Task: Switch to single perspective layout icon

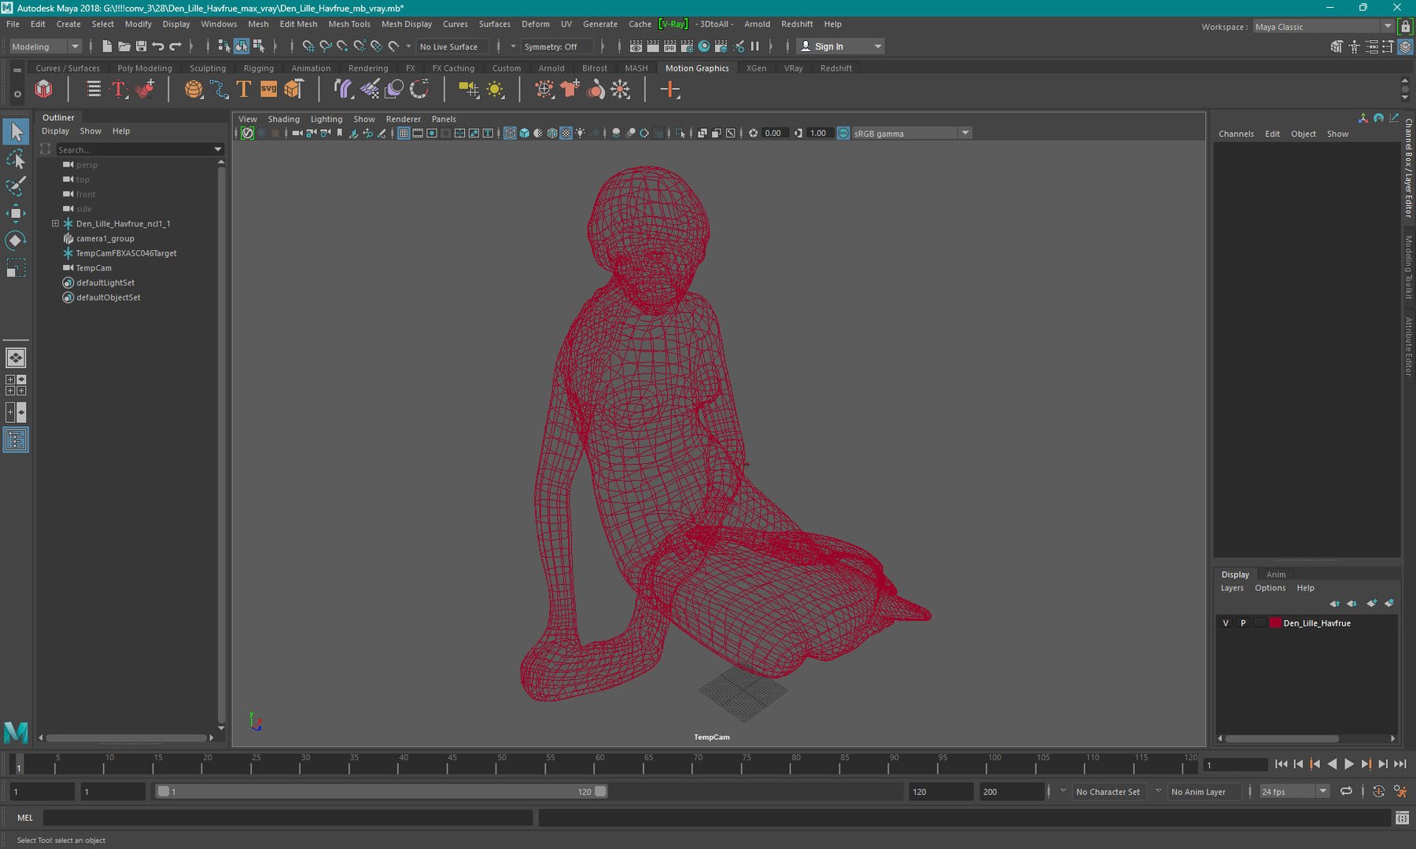Action: pyautogui.click(x=16, y=358)
